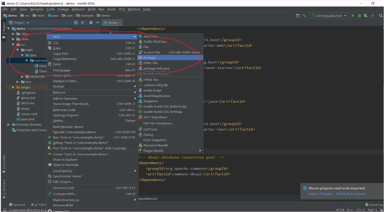
Task: Choose Gradle Kotlin DSL Build Script
Action: 170,106
